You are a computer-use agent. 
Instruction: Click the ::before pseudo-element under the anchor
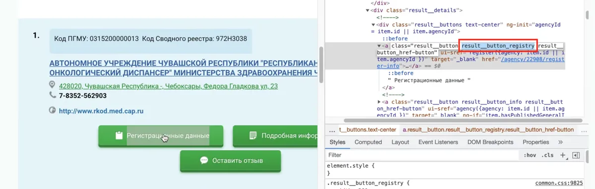401,73
